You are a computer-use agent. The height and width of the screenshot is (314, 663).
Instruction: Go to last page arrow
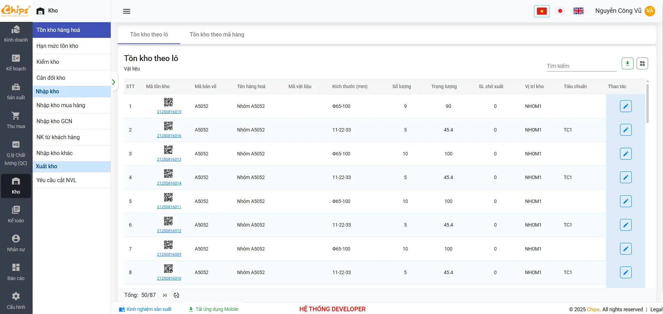pos(165,295)
